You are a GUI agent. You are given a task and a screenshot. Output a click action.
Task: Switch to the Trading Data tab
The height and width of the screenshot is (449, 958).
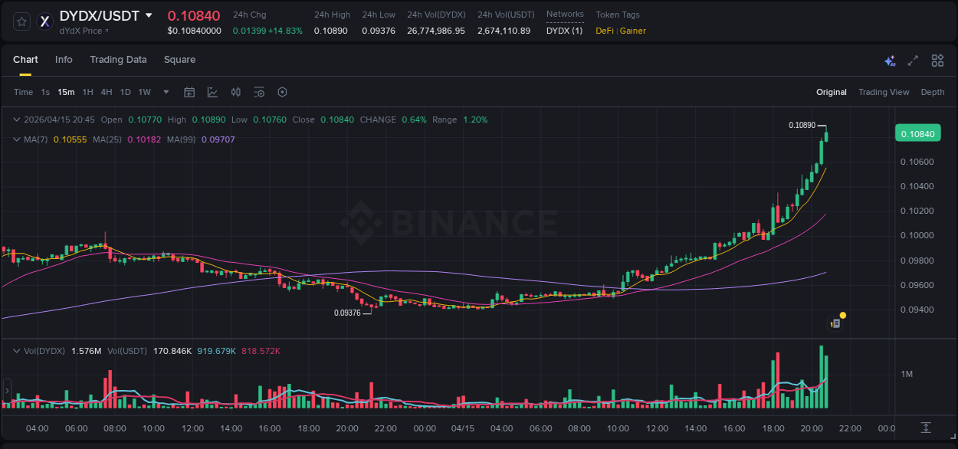(x=118, y=60)
